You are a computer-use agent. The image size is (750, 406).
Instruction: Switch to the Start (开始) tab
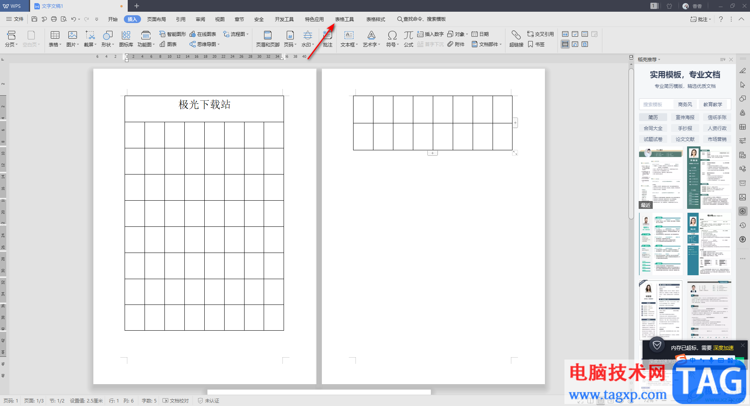coord(113,19)
